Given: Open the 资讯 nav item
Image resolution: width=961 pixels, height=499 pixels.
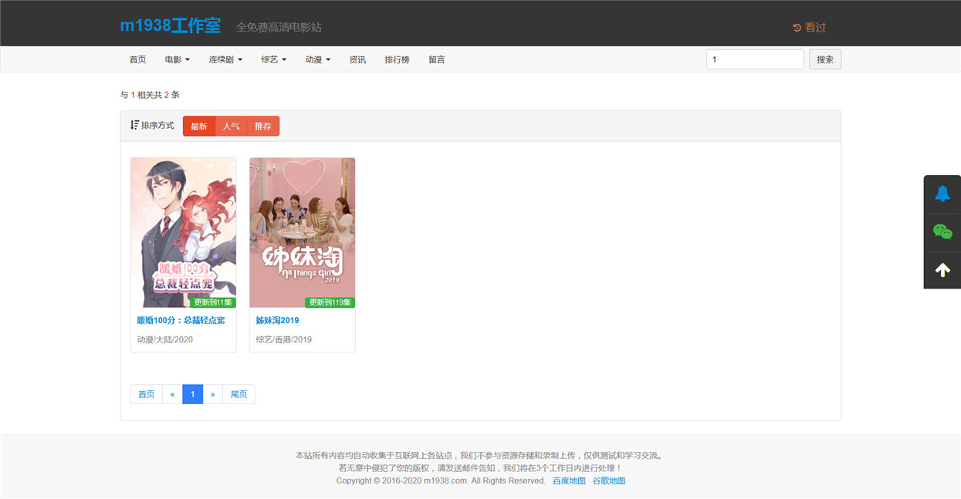Looking at the screenshot, I should pos(357,59).
